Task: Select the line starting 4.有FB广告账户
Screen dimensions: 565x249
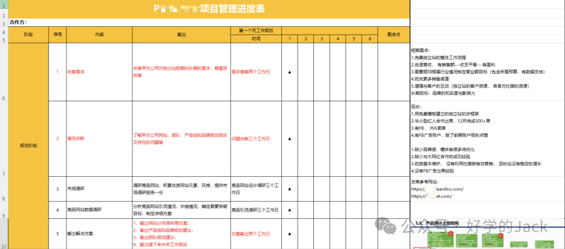Action: [x=451, y=135]
